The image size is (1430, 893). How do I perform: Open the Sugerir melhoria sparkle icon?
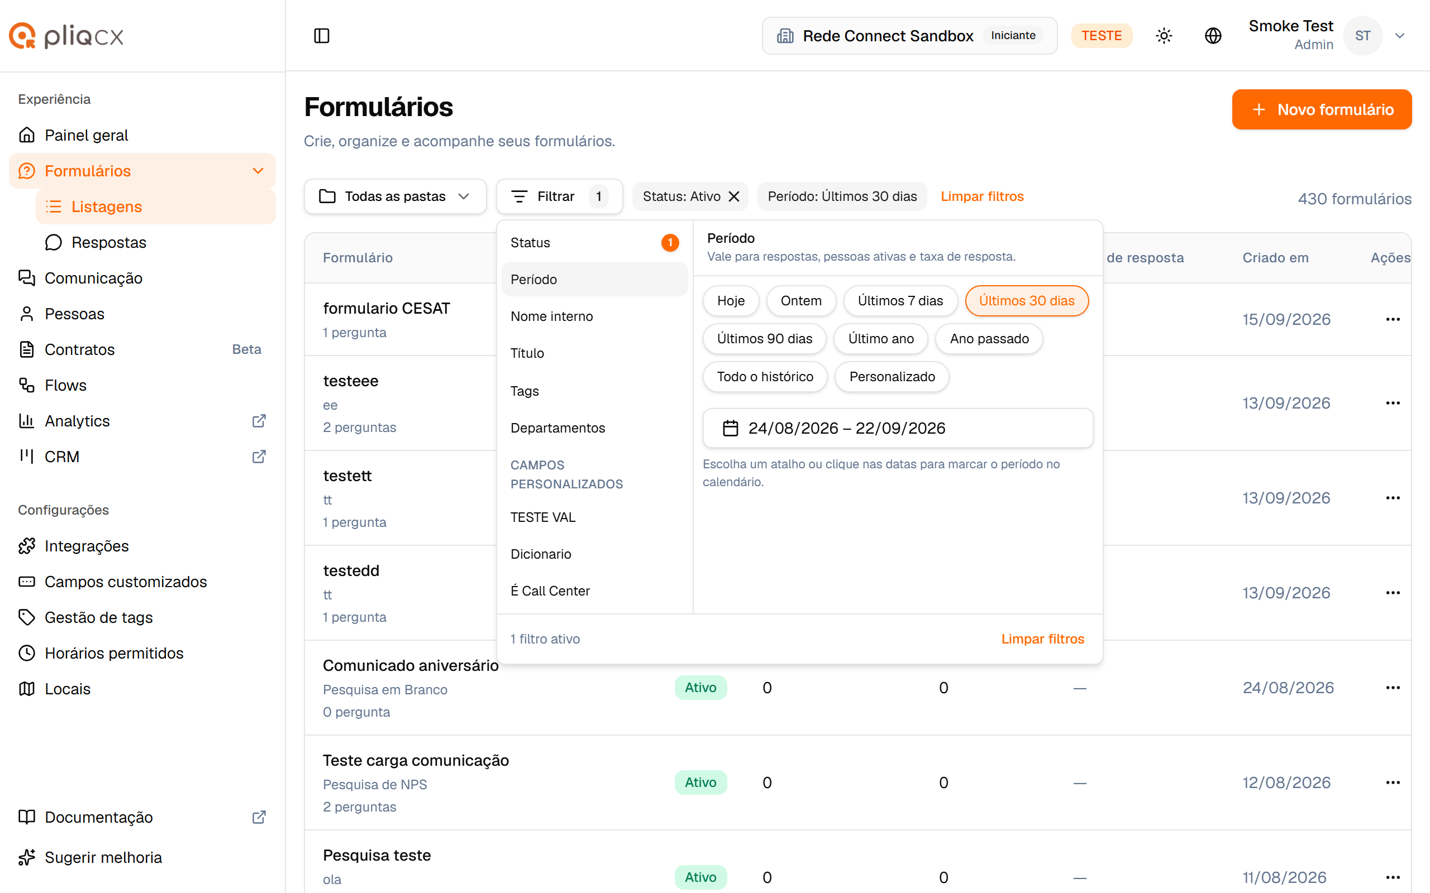pos(27,857)
